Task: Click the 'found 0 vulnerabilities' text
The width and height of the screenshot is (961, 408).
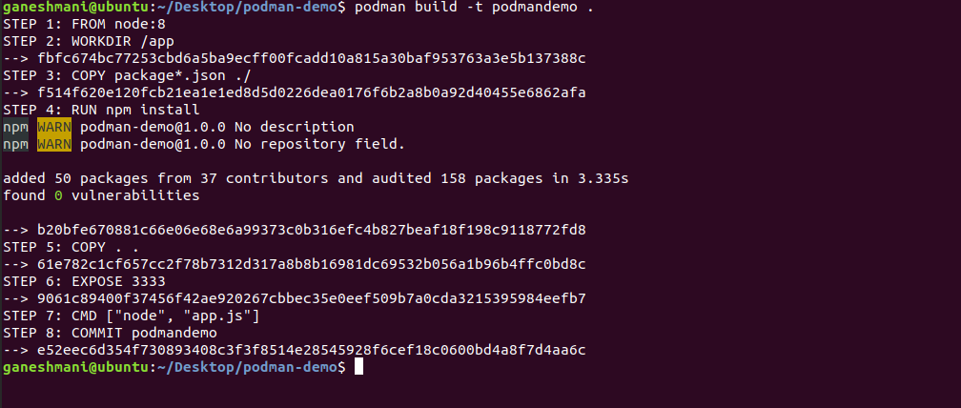Action: click(x=101, y=195)
